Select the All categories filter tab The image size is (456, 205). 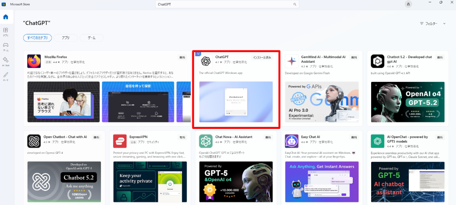click(37, 38)
